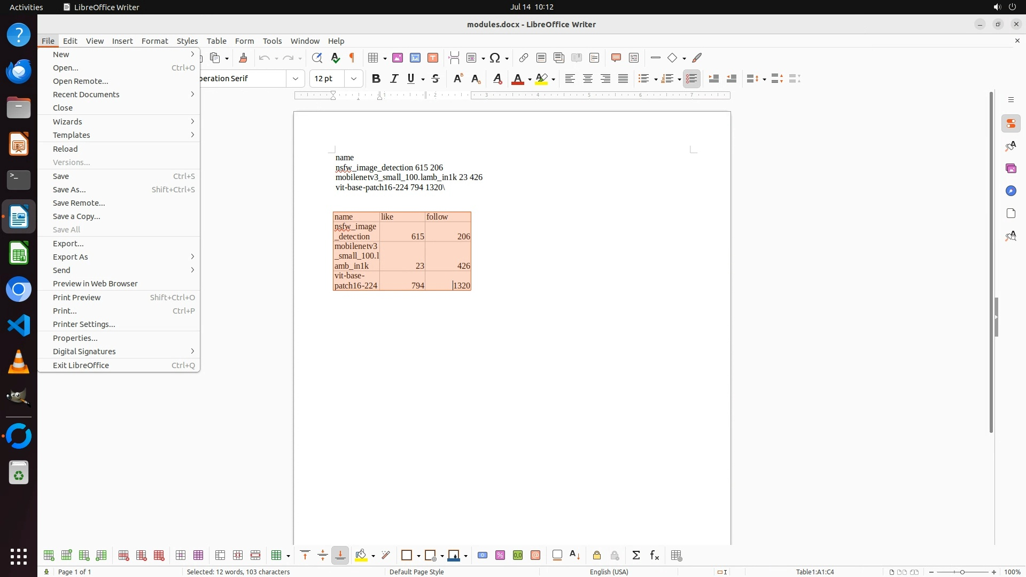Open the font size dropdown

click(353, 79)
